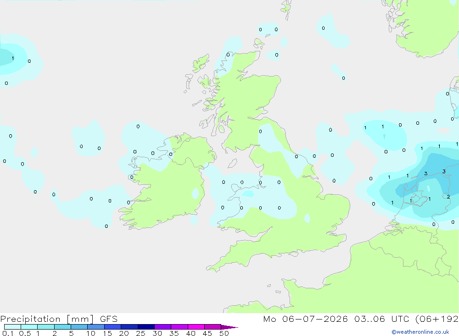459x336 pixels.
Task: Click the '50' legend label
Action: tap(224, 333)
